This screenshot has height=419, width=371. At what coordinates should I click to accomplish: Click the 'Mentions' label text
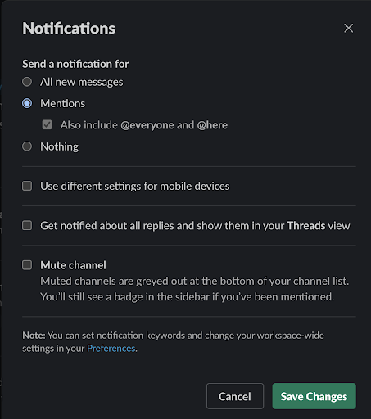point(63,103)
